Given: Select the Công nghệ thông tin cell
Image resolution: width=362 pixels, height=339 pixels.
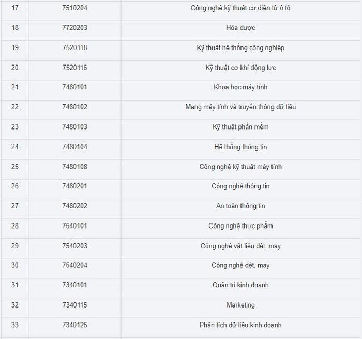Looking at the screenshot, I should [240, 186].
